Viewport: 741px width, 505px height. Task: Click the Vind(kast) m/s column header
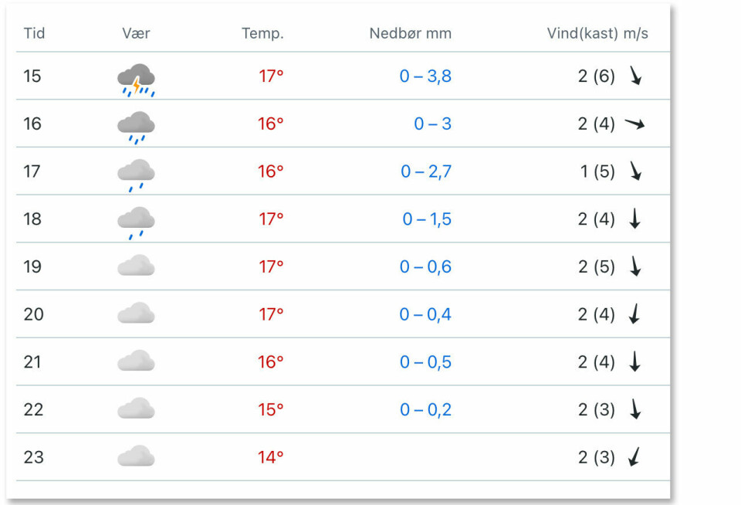597,33
